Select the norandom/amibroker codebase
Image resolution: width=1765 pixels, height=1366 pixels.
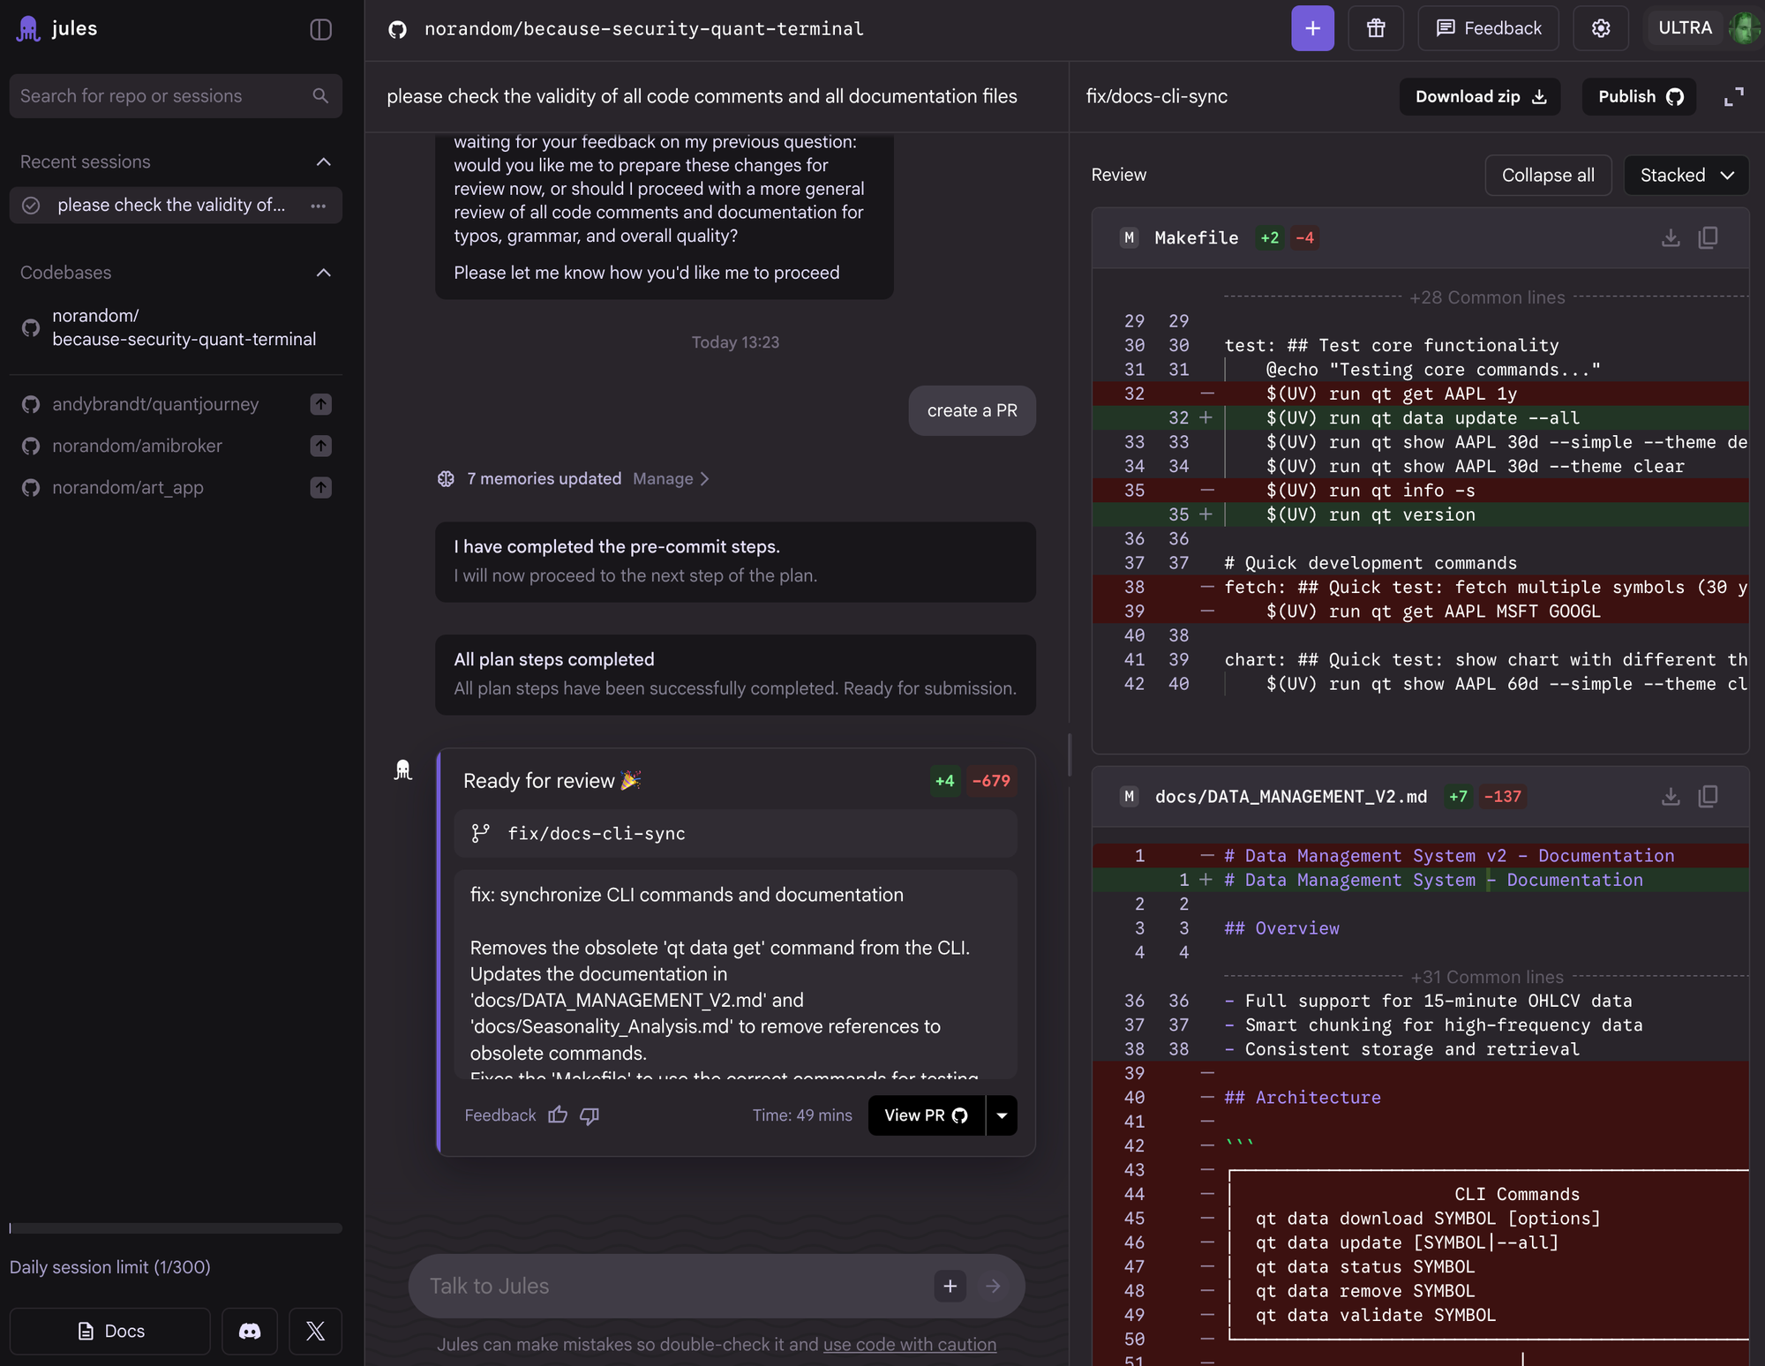(x=137, y=446)
